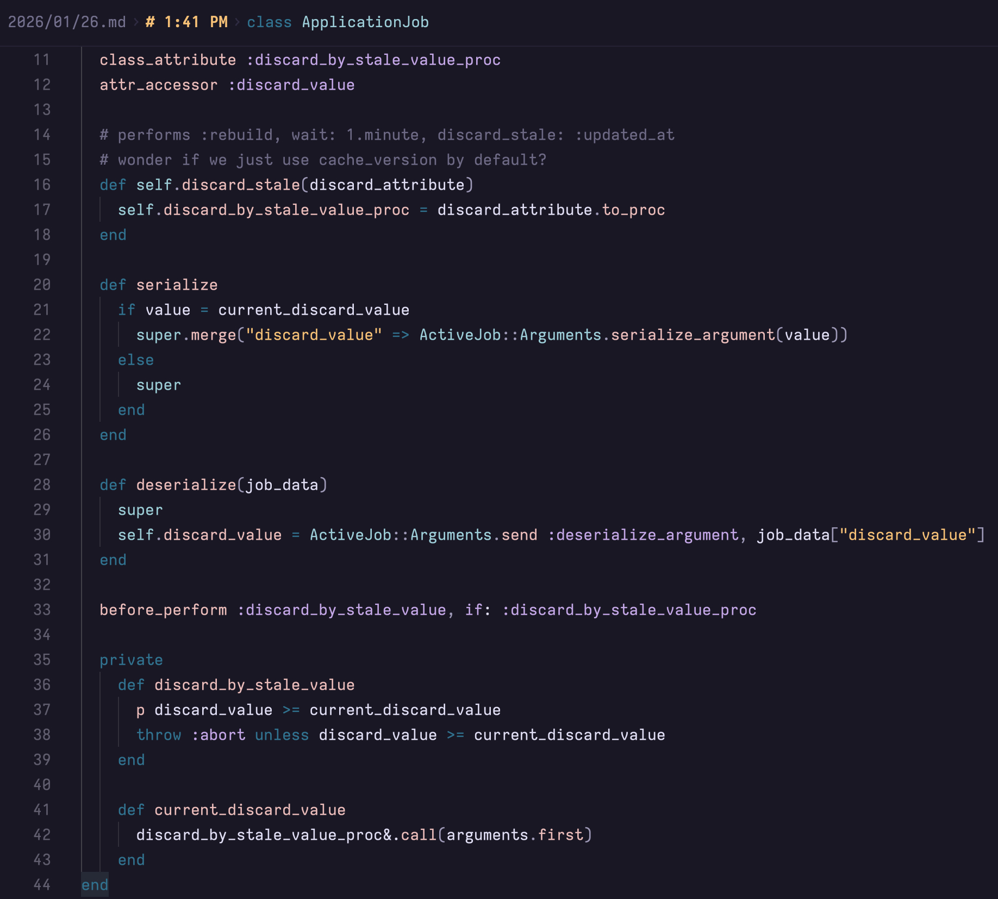Click the deserialize(job_data) method definition
The width and height of the screenshot is (998, 899).
[x=231, y=485]
